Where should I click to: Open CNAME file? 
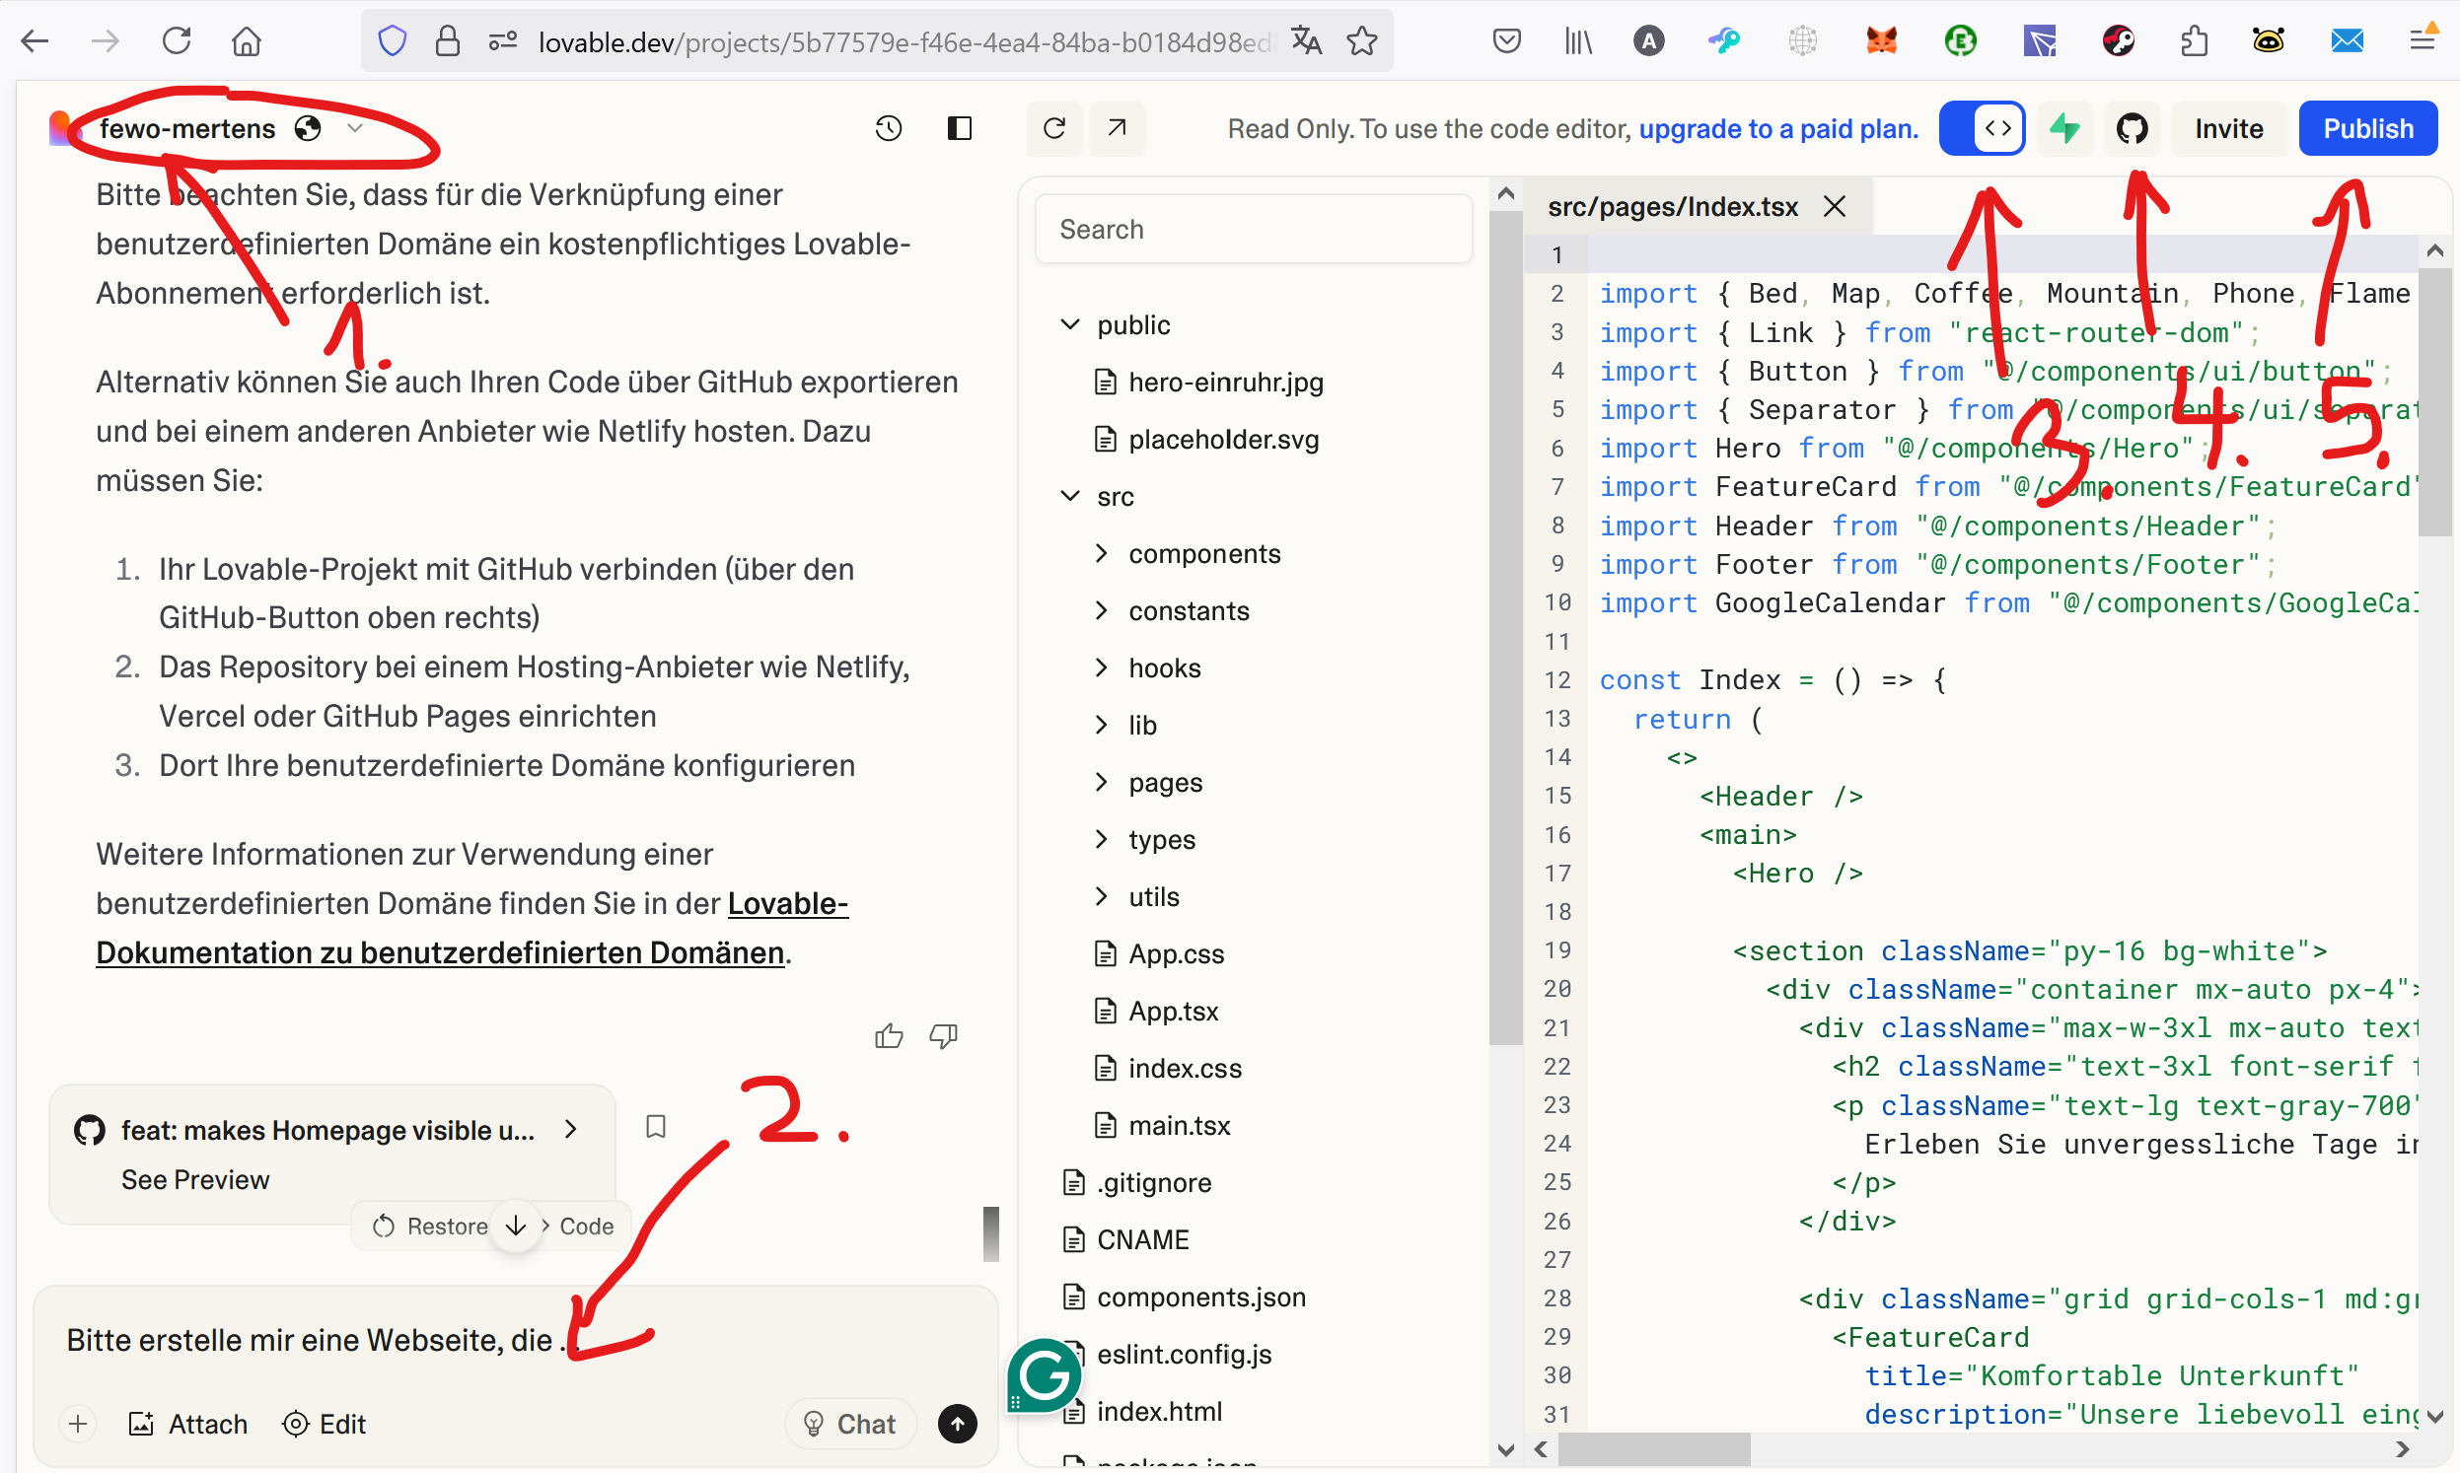pyautogui.click(x=1125, y=1240)
